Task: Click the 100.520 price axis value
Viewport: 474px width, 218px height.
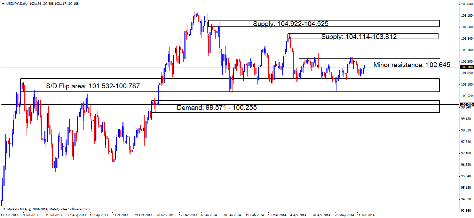Action: pyautogui.click(x=466, y=96)
